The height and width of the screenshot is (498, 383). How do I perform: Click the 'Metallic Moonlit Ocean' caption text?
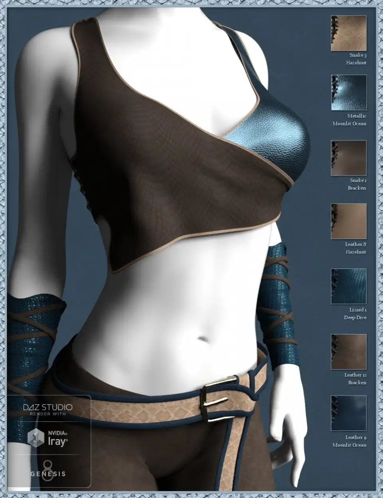pyautogui.click(x=349, y=120)
